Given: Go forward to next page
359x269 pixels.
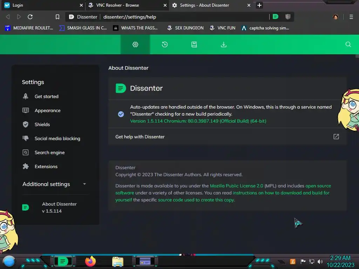Looking at the screenshot, I should click(x=19, y=17).
